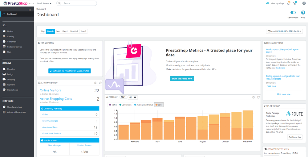Click Read more under the 07/26/2021 article
Image resolution: width=308 pixels, height=157 pixels.
coord(271,86)
